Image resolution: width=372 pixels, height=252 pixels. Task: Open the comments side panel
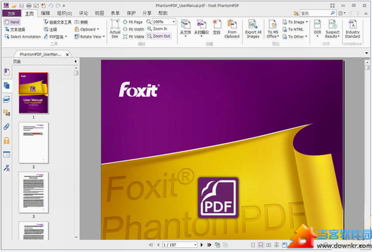pos(7,113)
